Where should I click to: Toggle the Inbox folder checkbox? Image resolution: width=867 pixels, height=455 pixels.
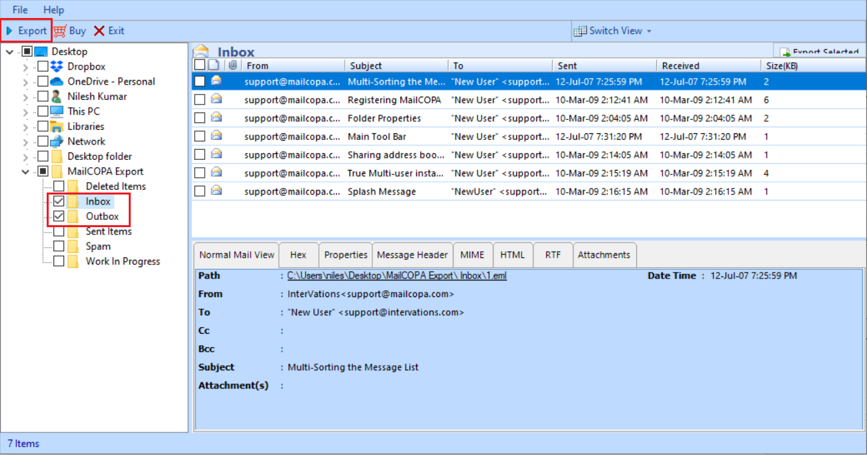tap(59, 201)
